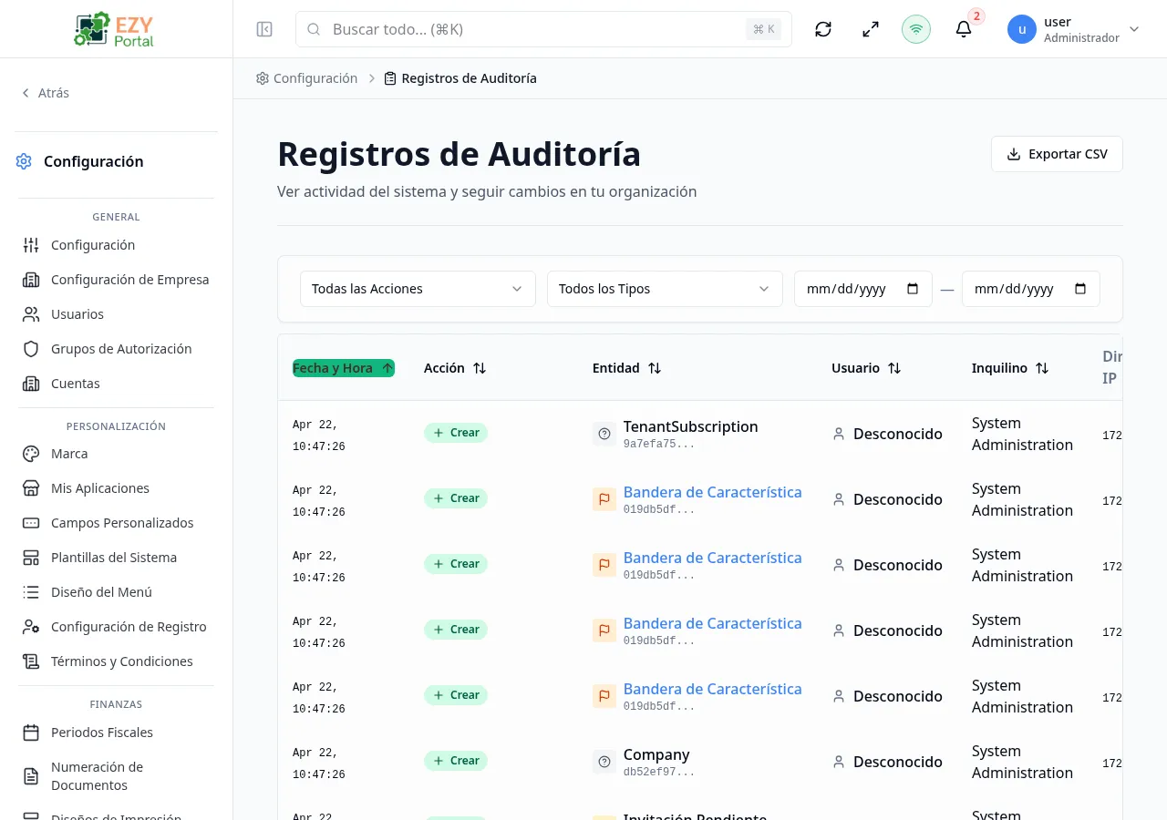Click TenantSubscription entity text
This screenshot has height=820, width=1167.
(x=690, y=426)
